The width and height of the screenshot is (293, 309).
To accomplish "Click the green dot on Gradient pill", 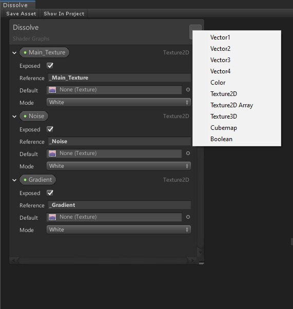I will pos(25,180).
